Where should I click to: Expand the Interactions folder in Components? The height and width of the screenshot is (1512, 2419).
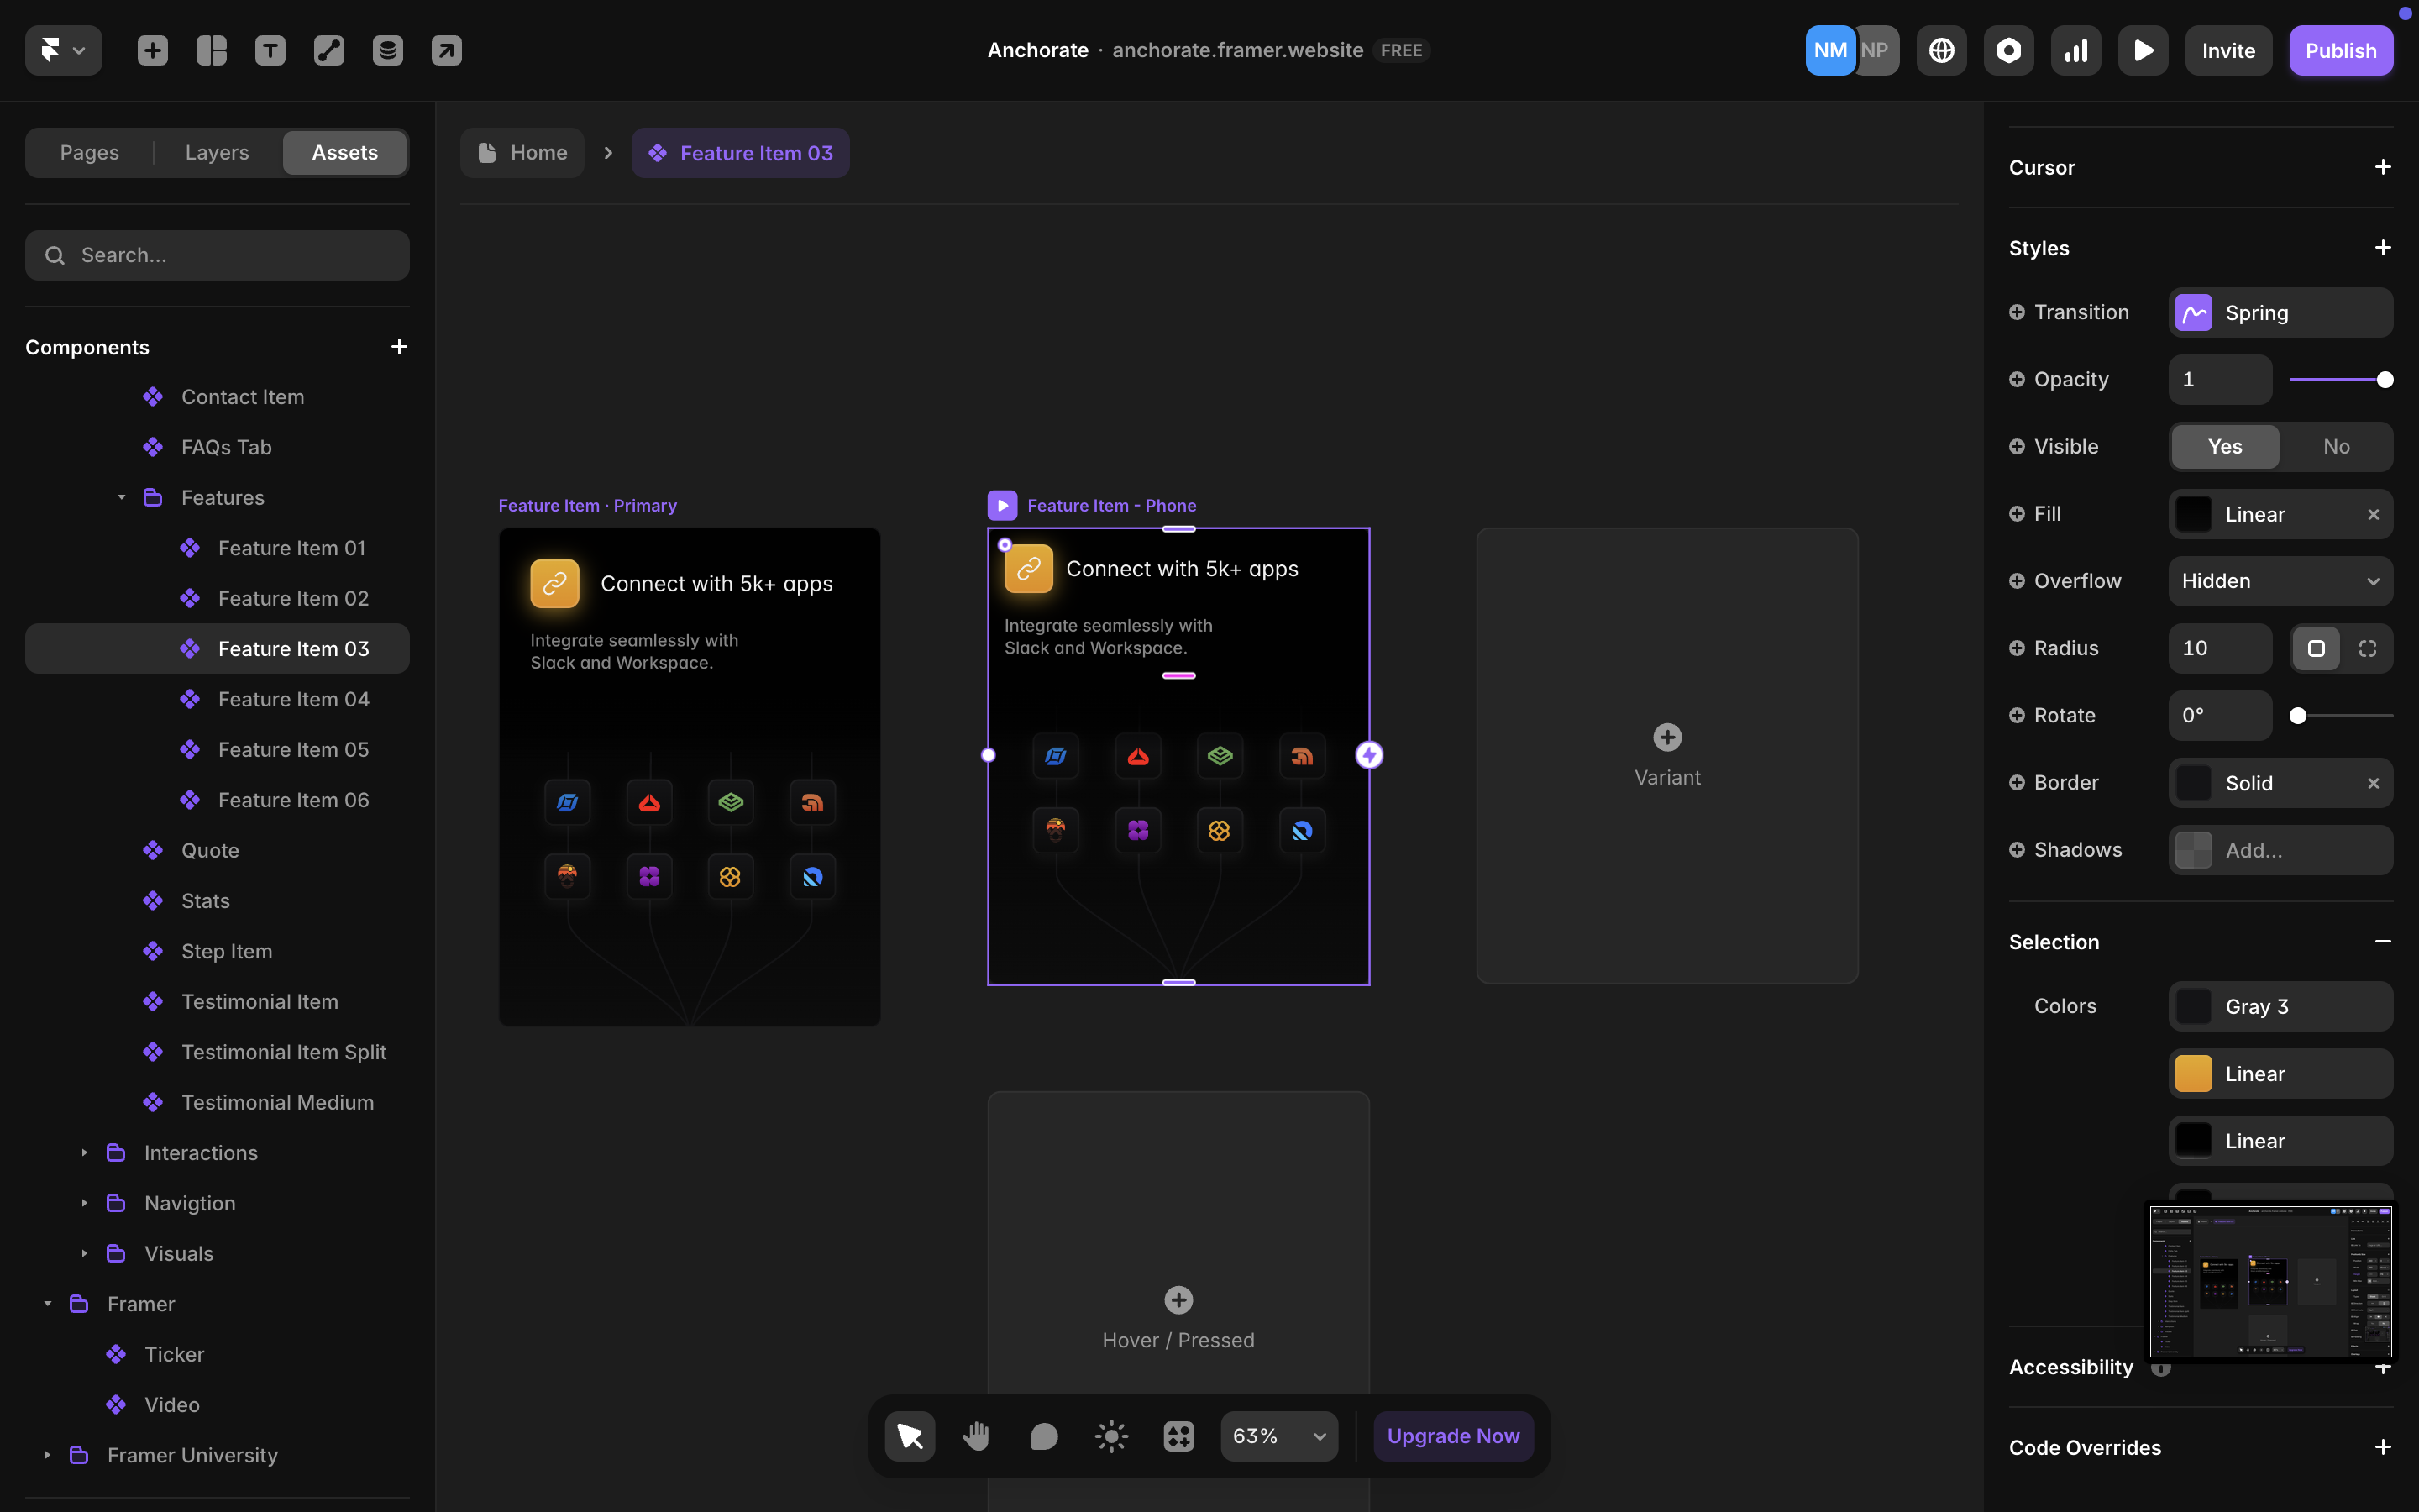85,1152
